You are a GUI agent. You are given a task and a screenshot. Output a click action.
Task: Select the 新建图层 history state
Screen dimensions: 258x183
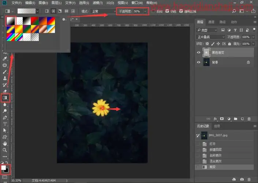pyautogui.click(x=224, y=150)
